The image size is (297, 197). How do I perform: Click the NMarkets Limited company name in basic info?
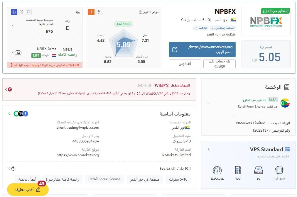176,155
